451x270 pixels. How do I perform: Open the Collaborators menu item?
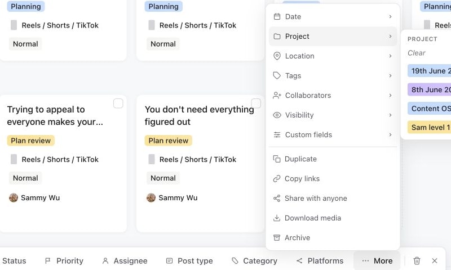coord(333,95)
